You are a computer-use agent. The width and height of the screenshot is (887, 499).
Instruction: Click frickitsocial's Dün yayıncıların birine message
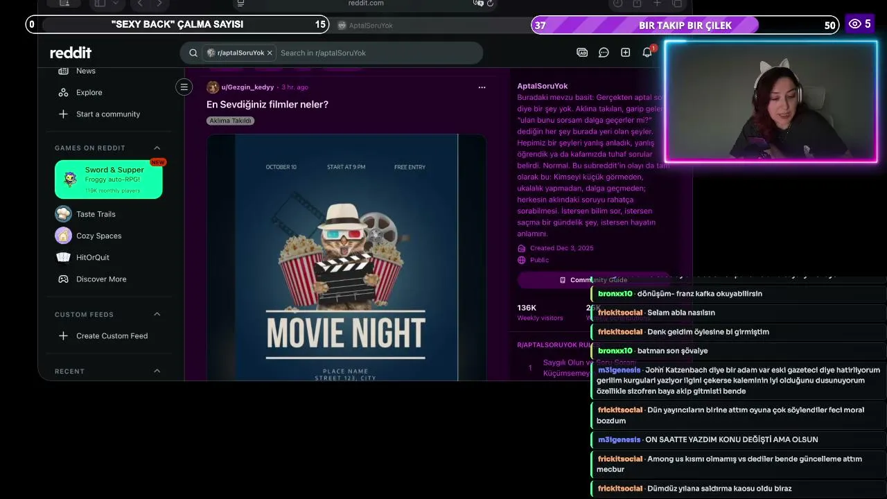pos(738,415)
